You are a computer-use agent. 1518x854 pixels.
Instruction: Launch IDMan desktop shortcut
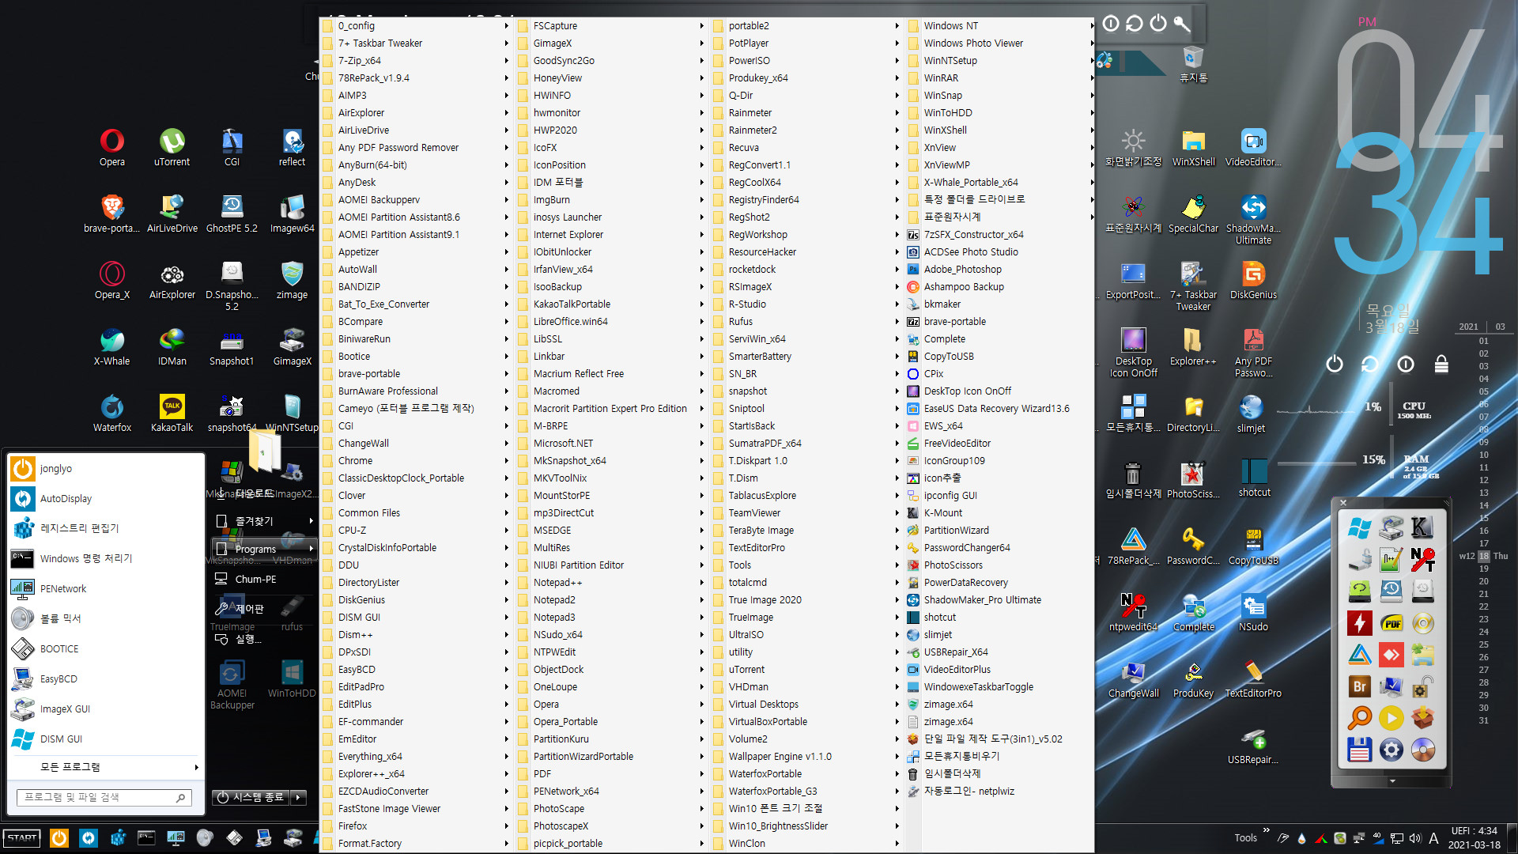point(172,346)
